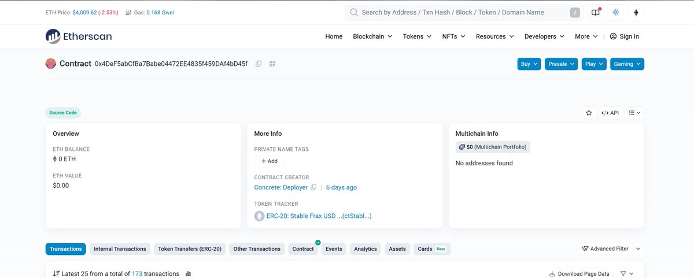Open the Buy dropdown
The height and width of the screenshot is (278, 694).
529,64
